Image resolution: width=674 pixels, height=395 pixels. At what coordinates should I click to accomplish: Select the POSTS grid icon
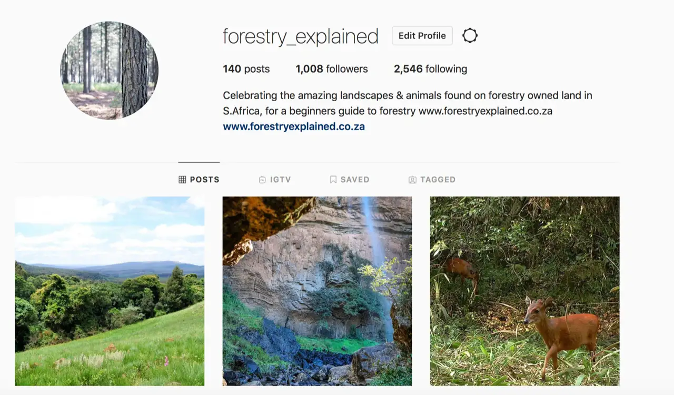click(x=182, y=179)
